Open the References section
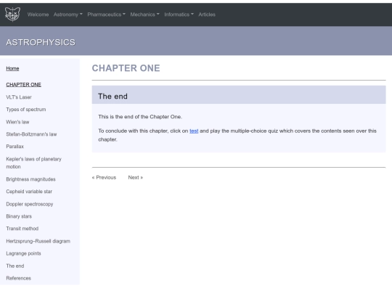This screenshot has width=392, height=294. pyautogui.click(x=18, y=278)
